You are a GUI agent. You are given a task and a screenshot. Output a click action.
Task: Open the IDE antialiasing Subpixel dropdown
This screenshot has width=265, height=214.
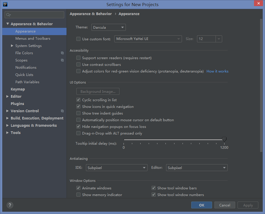(x=117, y=168)
